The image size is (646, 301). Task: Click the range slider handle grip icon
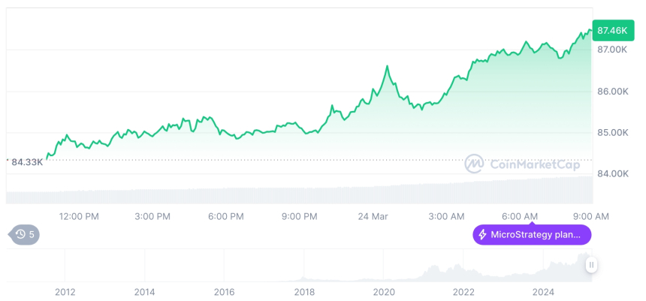592,265
